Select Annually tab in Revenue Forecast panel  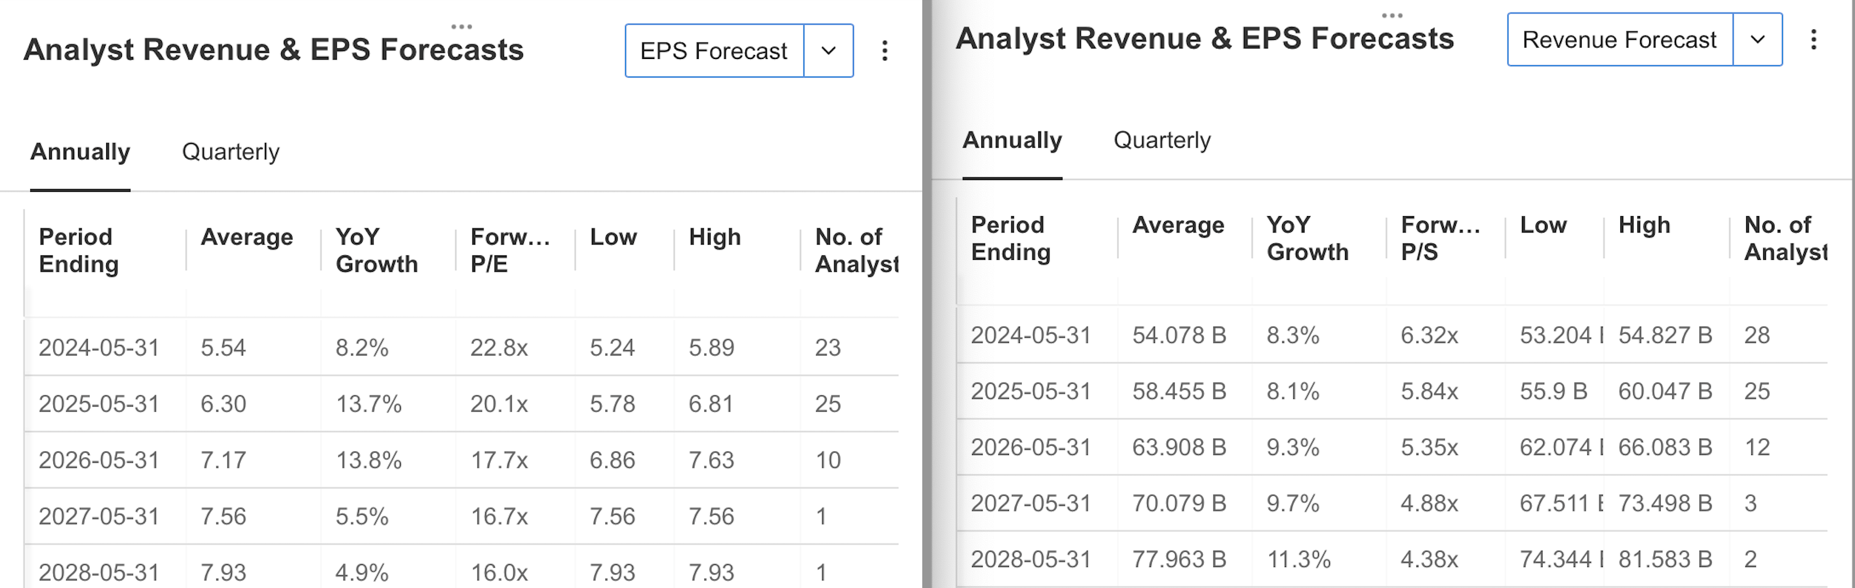coord(1012,139)
